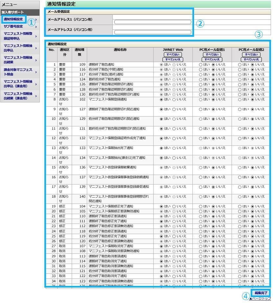This screenshot has width=273, height=303.
Task: Open サブ番号設定 in the side menu
Action: pyautogui.click(x=13, y=26)
